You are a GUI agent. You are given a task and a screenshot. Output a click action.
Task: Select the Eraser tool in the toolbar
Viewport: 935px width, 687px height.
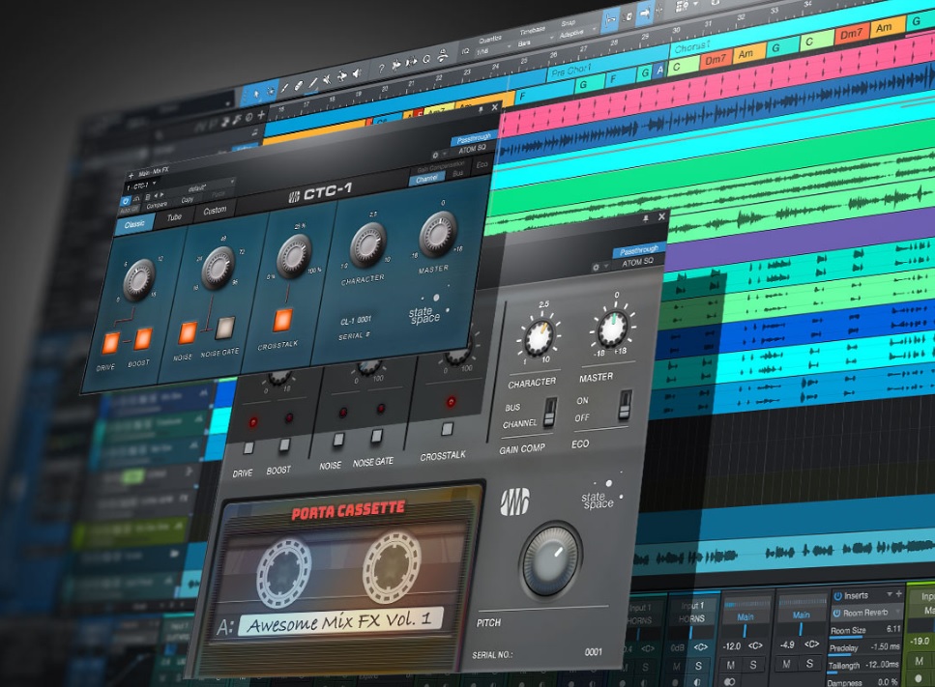[299, 85]
